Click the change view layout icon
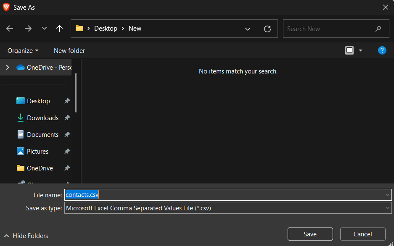The width and height of the screenshot is (394, 246). click(x=349, y=50)
